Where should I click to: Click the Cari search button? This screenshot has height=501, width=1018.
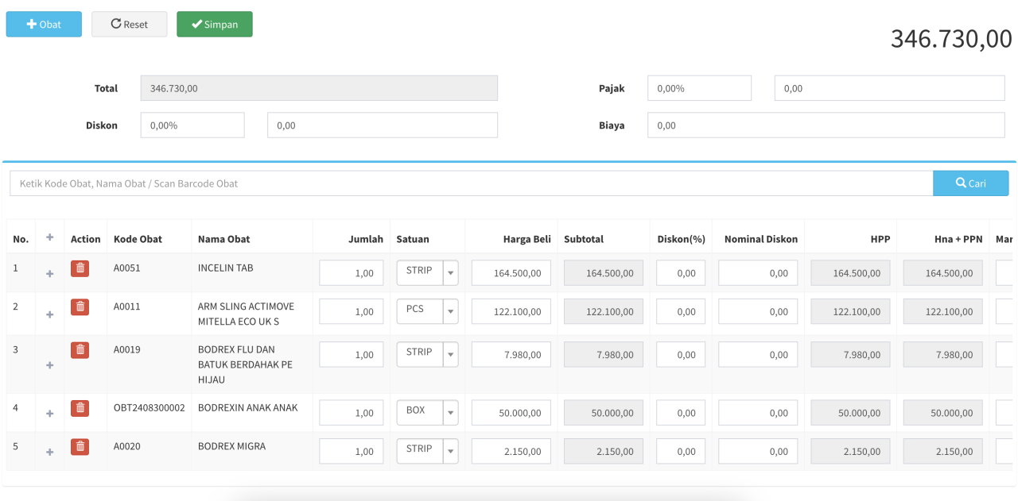click(x=970, y=183)
